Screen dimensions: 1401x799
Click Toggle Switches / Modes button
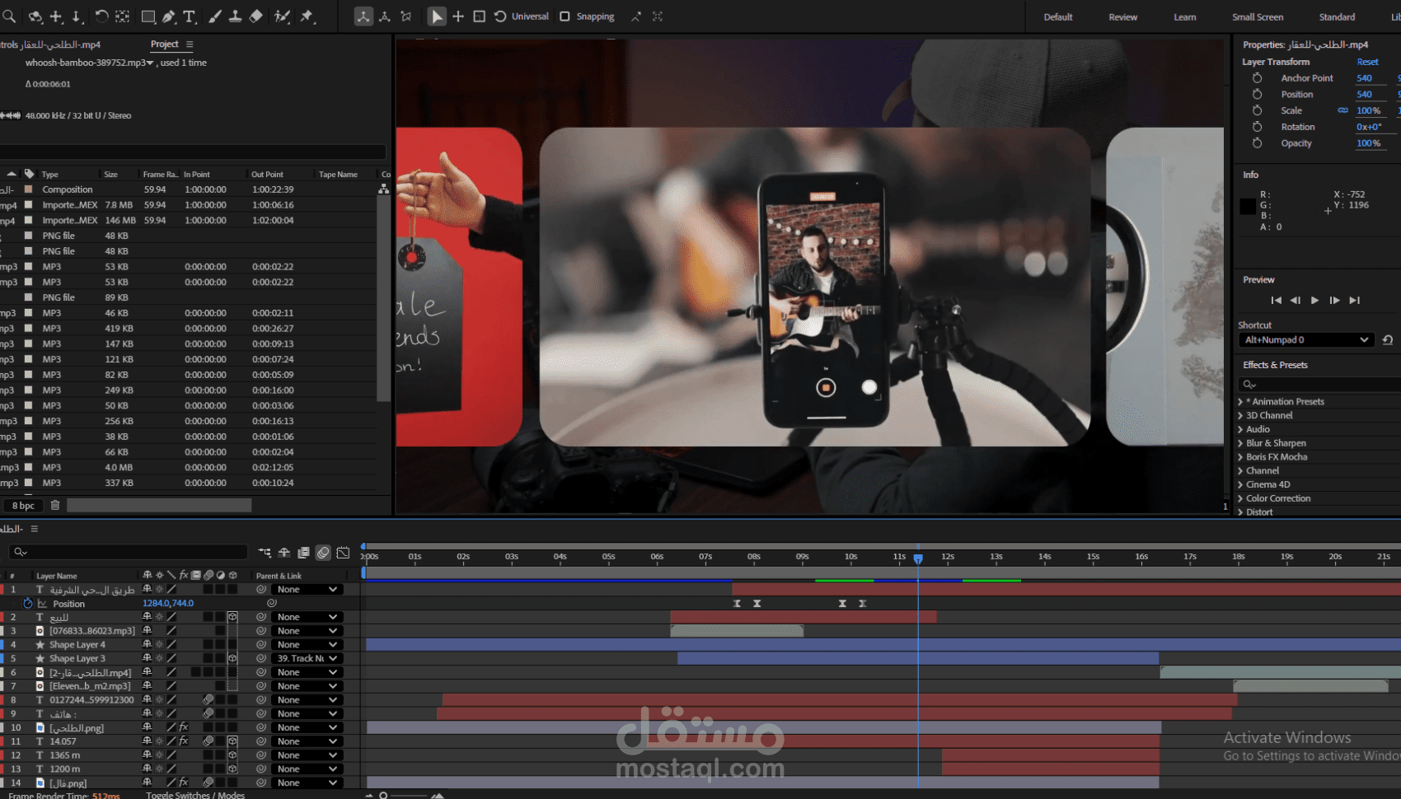click(195, 795)
